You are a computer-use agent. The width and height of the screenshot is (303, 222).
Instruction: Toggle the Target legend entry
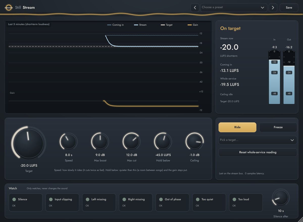pos(167,25)
